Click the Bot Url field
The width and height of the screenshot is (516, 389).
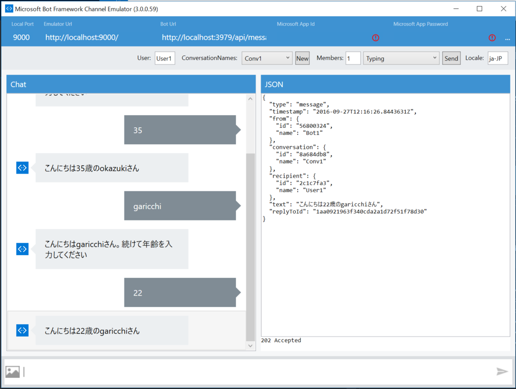click(x=214, y=37)
